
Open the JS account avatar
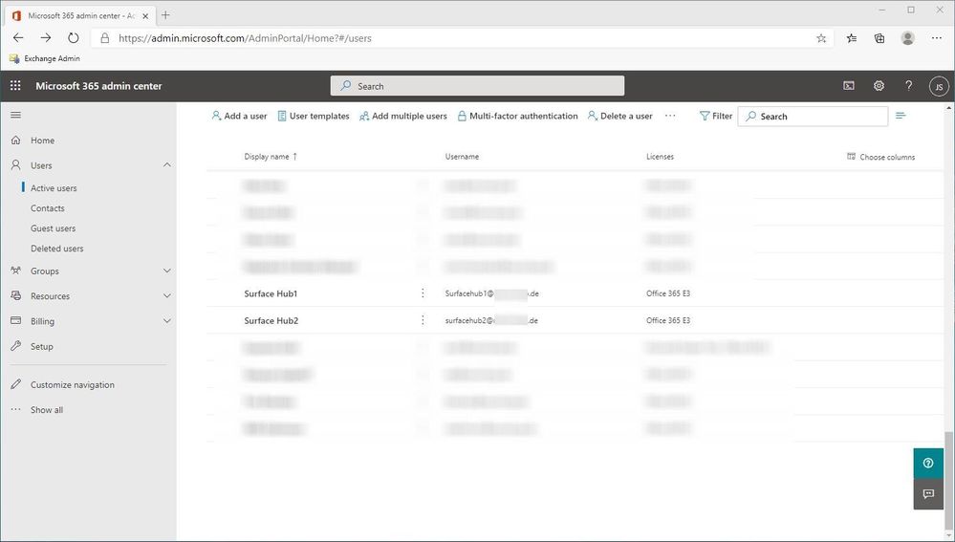(x=939, y=86)
